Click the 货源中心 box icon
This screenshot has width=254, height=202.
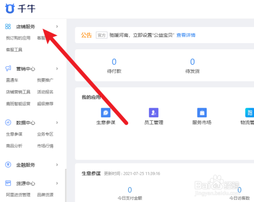(8, 183)
